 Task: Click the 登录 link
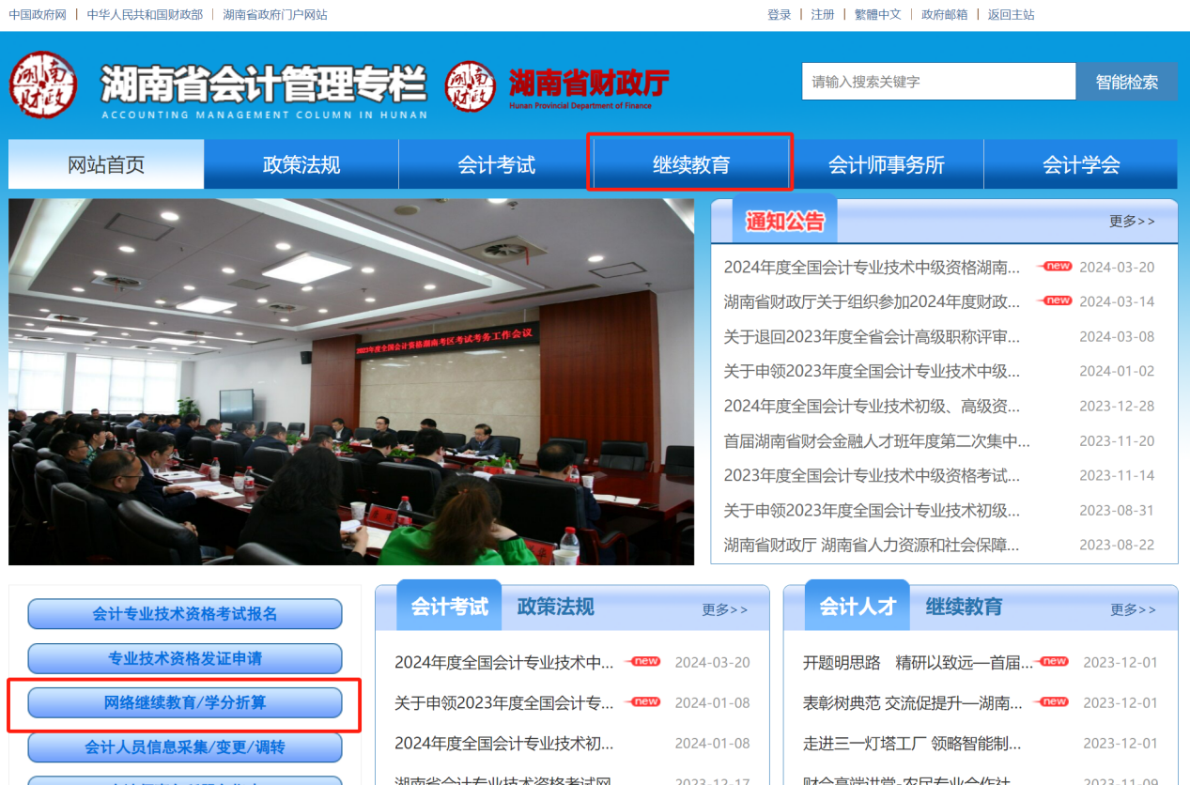[780, 14]
